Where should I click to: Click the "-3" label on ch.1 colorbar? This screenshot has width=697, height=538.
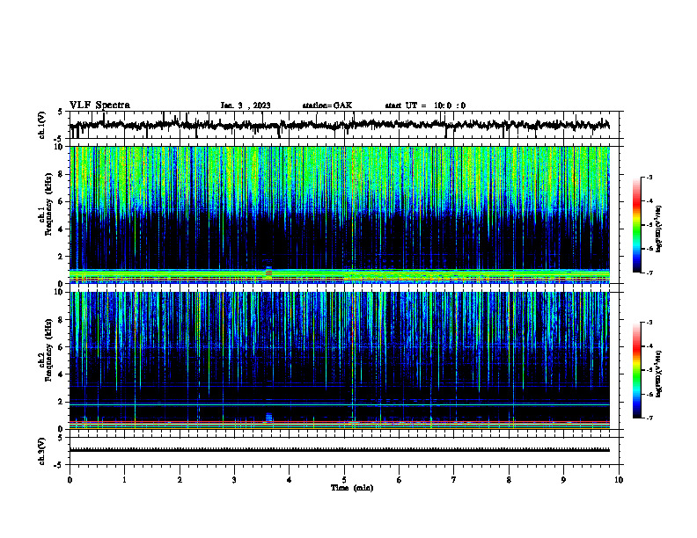(649, 178)
